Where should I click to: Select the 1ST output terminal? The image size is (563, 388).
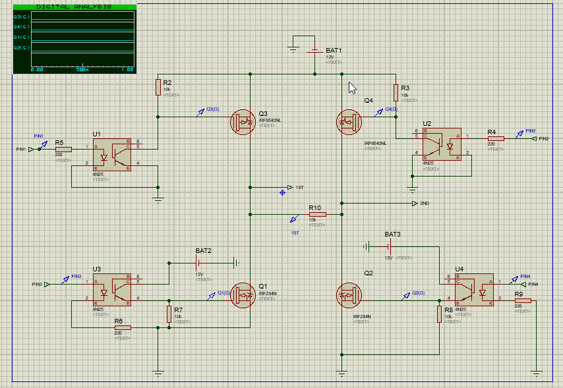291,187
